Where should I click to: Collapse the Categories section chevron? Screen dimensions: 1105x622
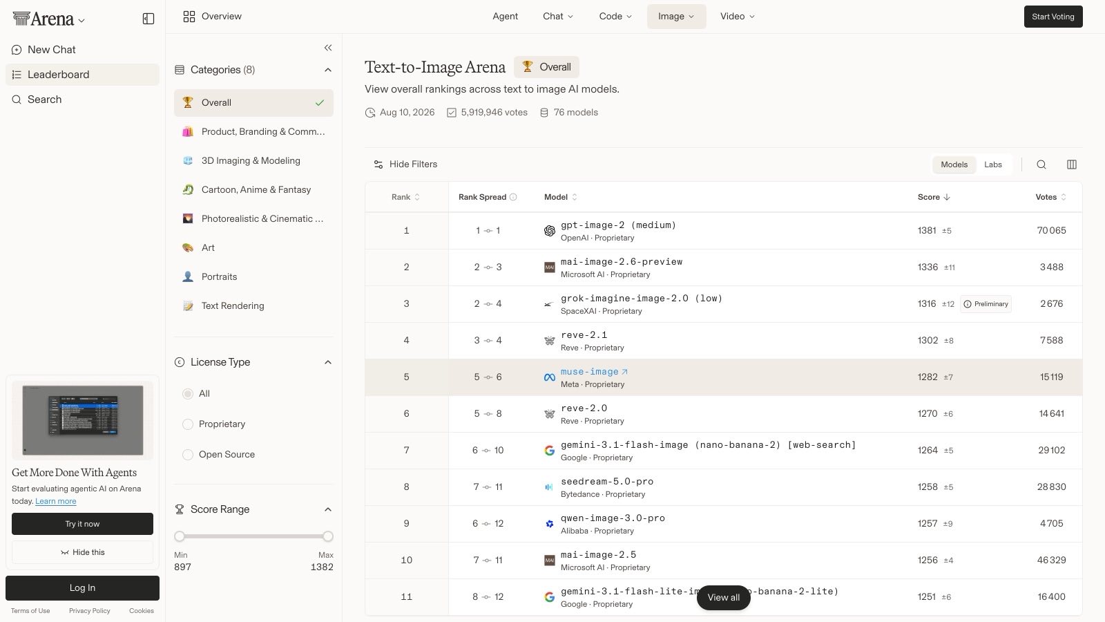[x=328, y=70]
